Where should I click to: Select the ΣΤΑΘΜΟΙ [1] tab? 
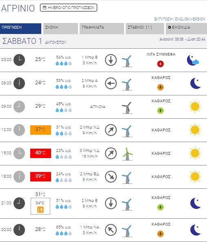click(x=145, y=28)
